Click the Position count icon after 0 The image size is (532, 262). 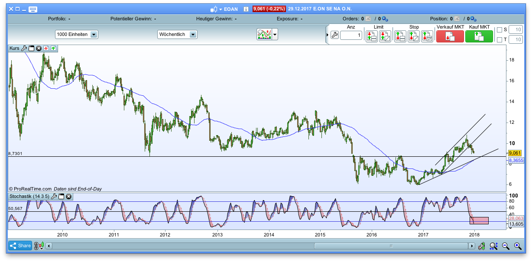pyautogui.click(x=456, y=19)
